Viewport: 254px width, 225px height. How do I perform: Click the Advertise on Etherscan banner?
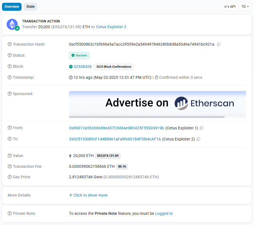click(x=157, y=103)
